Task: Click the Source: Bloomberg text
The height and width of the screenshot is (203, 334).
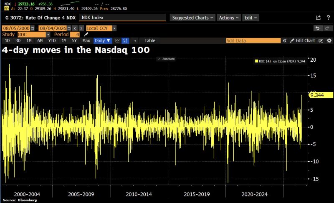Action: [x=20, y=200]
